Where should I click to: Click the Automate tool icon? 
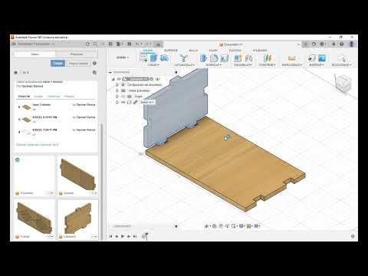pos(184,58)
